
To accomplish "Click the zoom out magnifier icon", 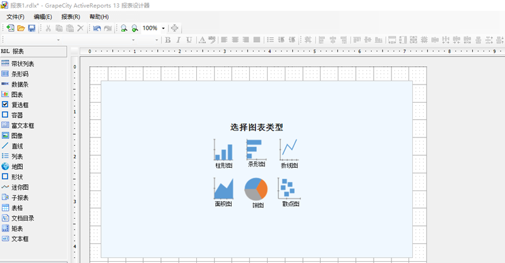I will tap(124, 28).
